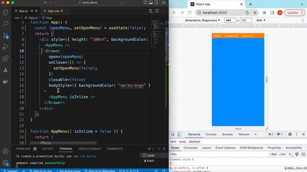Open the Customize Layout control

164,2
